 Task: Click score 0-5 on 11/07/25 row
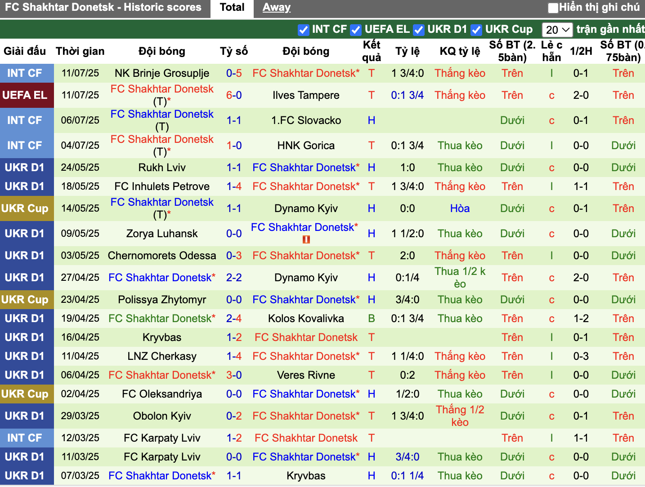(234, 73)
